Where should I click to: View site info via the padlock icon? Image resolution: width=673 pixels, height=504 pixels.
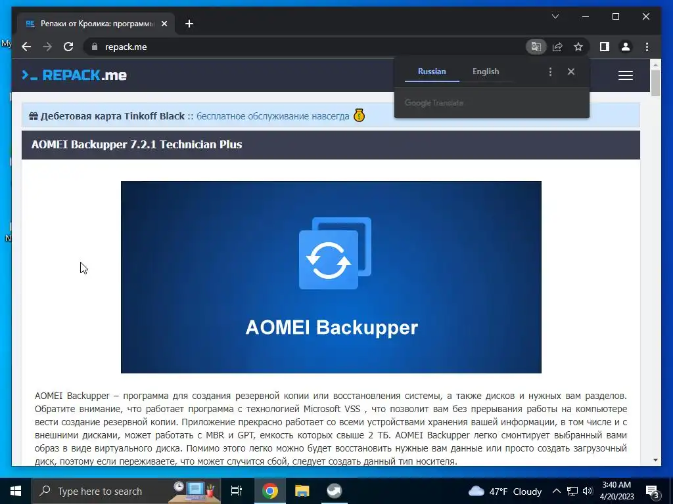pos(95,47)
